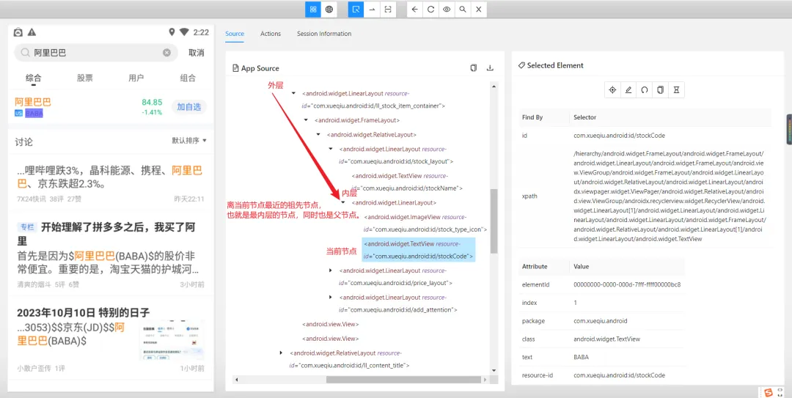Collapse the stock_layout LinearLayout node

coord(330,149)
